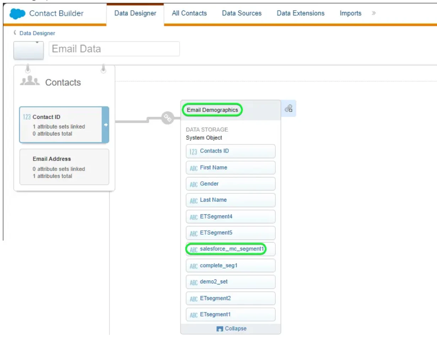The width and height of the screenshot is (437, 347).
Task: Click the link icon beside Email Demographics
Action: tap(289, 108)
